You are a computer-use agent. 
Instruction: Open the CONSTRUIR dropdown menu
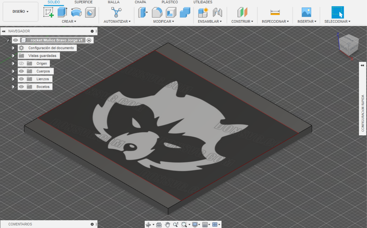242,21
